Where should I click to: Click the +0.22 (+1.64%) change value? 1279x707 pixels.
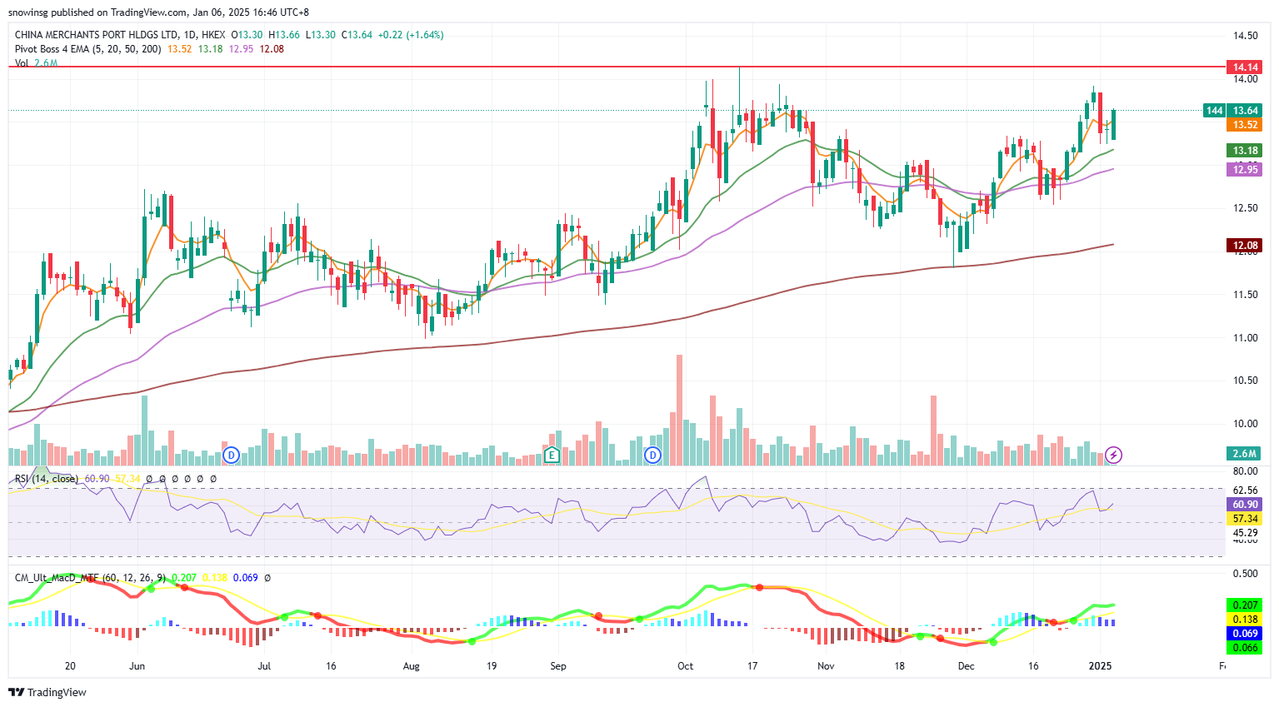[411, 35]
